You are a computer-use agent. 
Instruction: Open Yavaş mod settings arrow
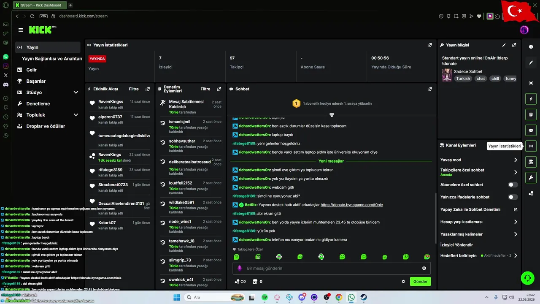click(516, 160)
